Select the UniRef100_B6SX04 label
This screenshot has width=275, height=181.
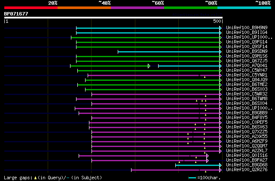tap(247, 104)
